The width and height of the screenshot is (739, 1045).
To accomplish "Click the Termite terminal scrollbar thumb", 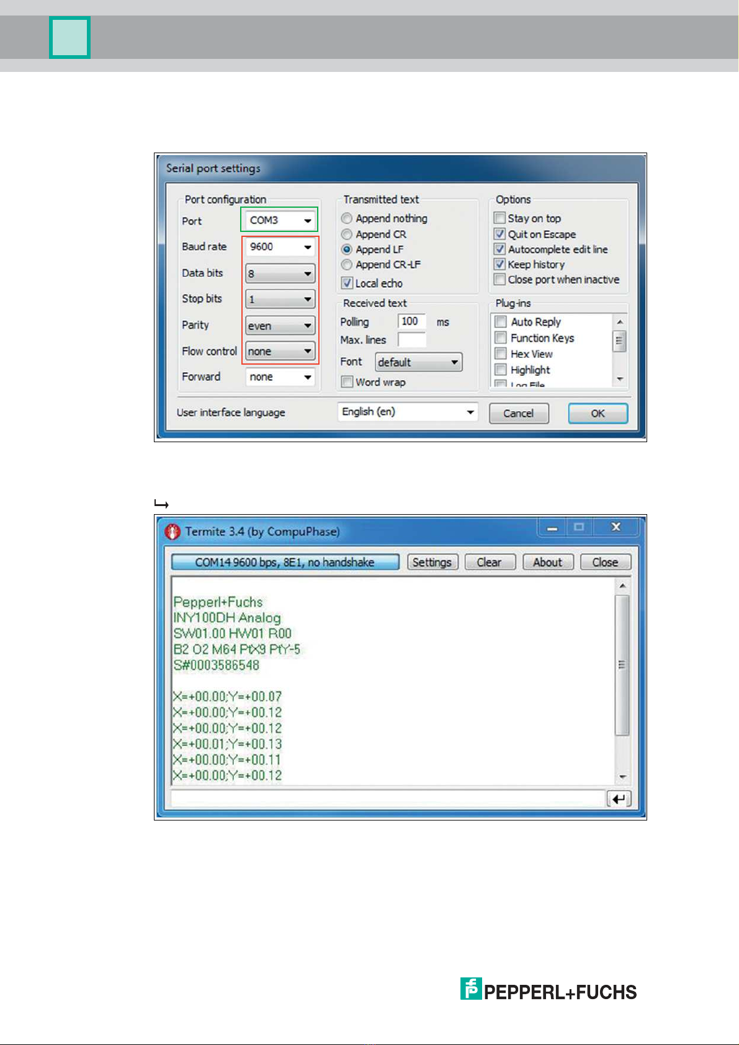I will click(x=622, y=665).
